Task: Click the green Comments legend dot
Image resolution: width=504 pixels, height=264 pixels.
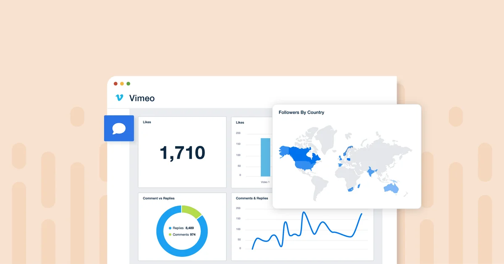Action: point(170,234)
